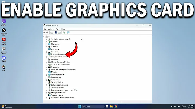Open the View menu

pos(57,29)
